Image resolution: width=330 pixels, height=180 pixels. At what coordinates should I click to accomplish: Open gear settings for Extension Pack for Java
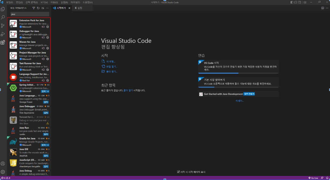[48, 27]
